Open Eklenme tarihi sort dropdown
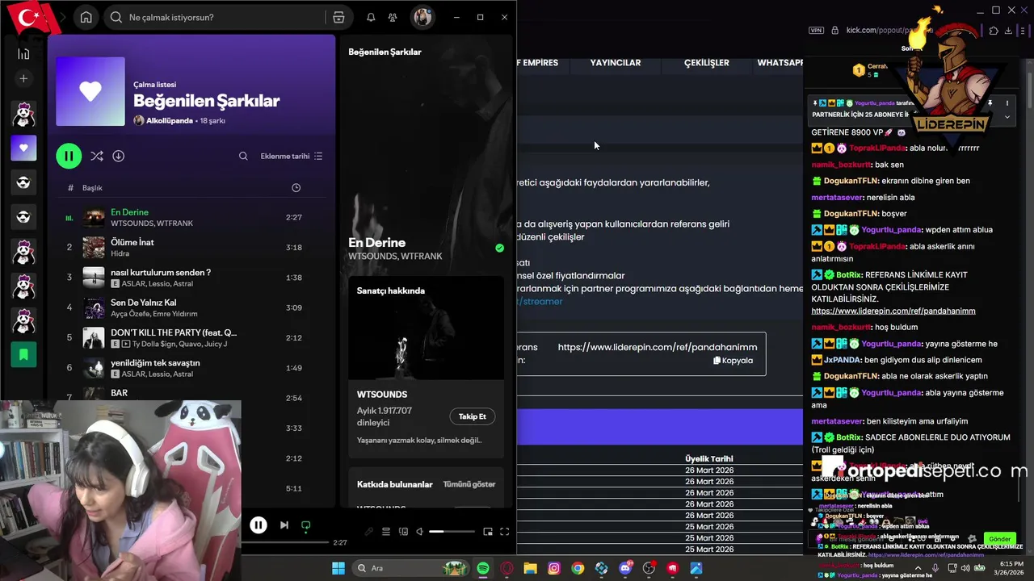The width and height of the screenshot is (1034, 581). pyautogui.click(x=292, y=156)
